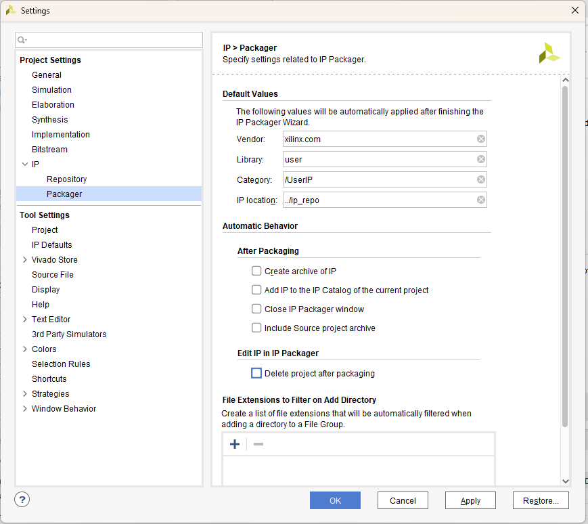Expand the Vivado Store node
588x524 pixels.
tap(25, 259)
